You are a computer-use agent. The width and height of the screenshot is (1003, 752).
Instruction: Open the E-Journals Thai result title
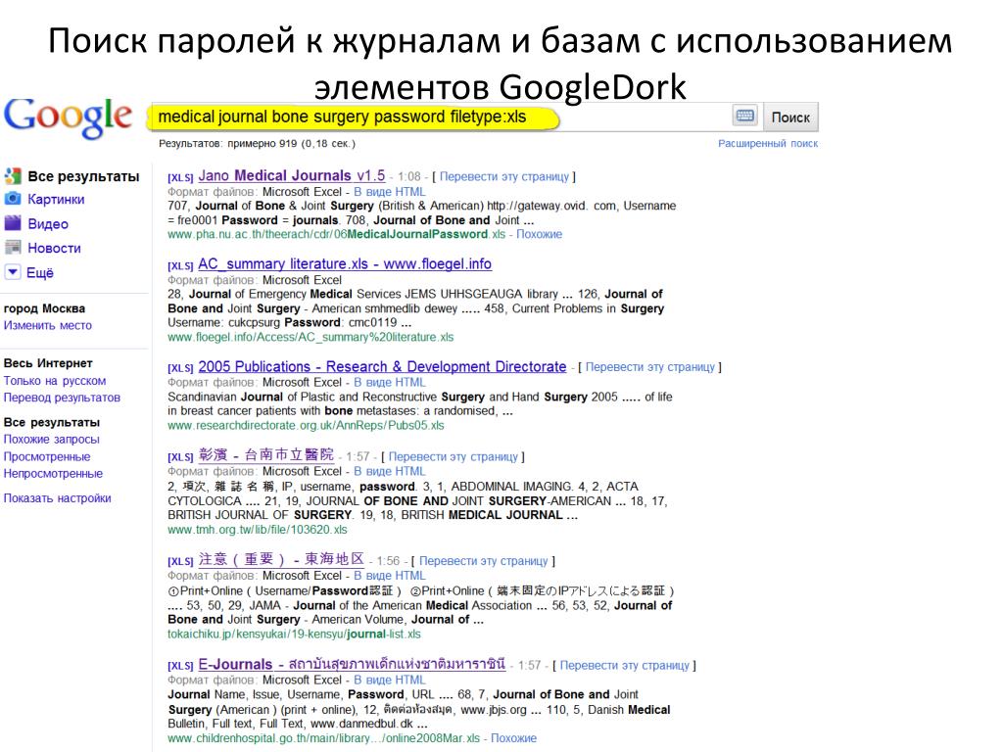pyautogui.click(x=352, y=664)
